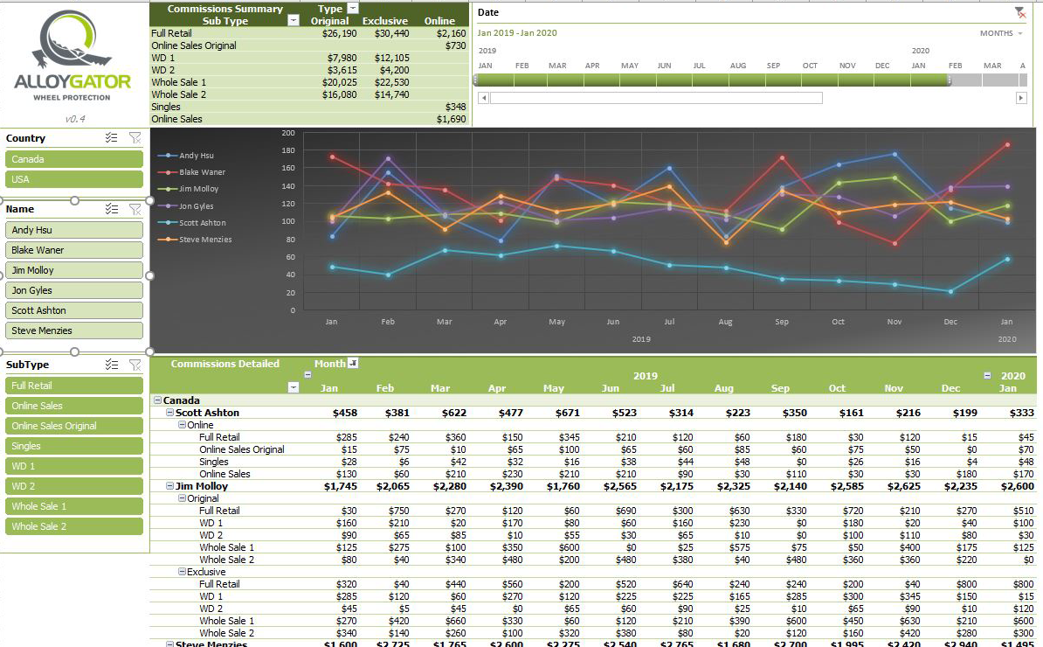This screenshot has height=647, width=1043.
Task: Clear the filter on the Country slicer
Action: point(135,138)
